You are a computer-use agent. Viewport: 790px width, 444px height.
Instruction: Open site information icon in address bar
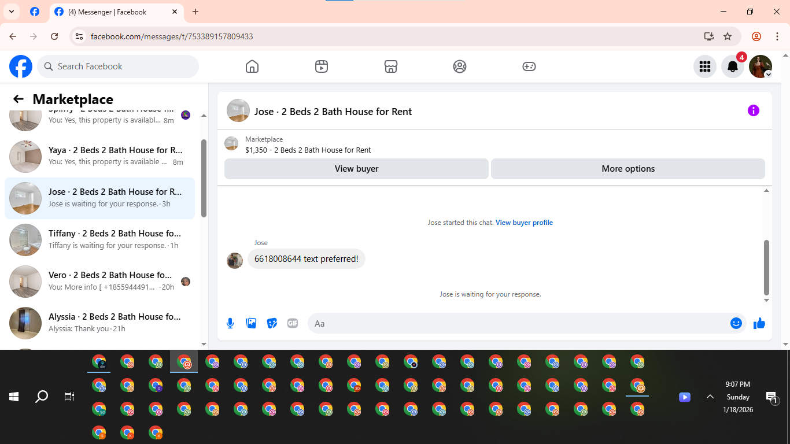[x=80, y=36]
